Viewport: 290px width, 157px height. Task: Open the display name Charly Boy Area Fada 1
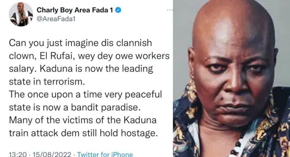tap(75, 10)
